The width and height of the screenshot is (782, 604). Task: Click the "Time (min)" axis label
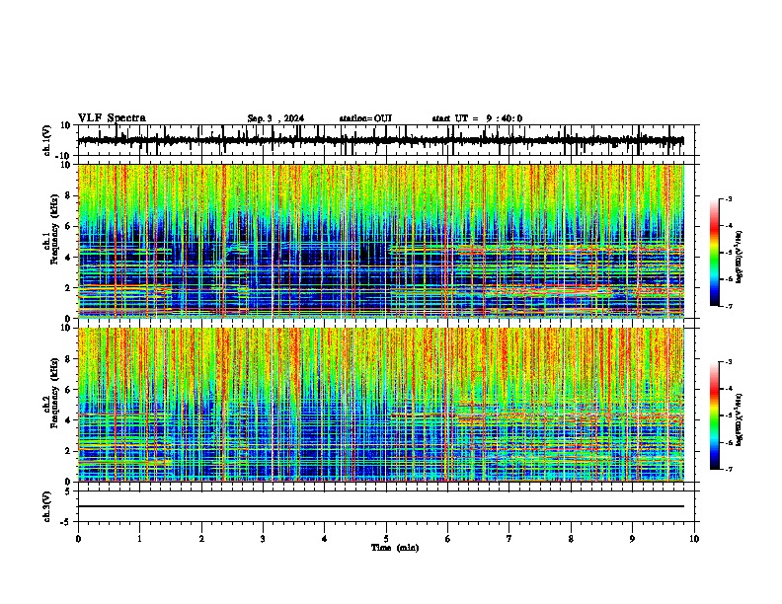pos(395,548)
